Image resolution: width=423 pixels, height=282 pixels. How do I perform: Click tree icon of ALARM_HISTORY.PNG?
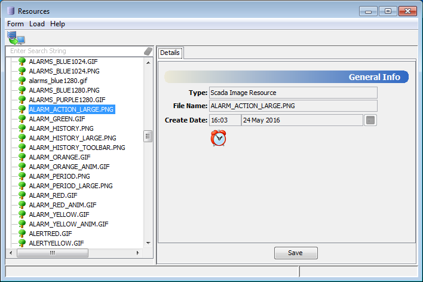[x=22, y=128]
